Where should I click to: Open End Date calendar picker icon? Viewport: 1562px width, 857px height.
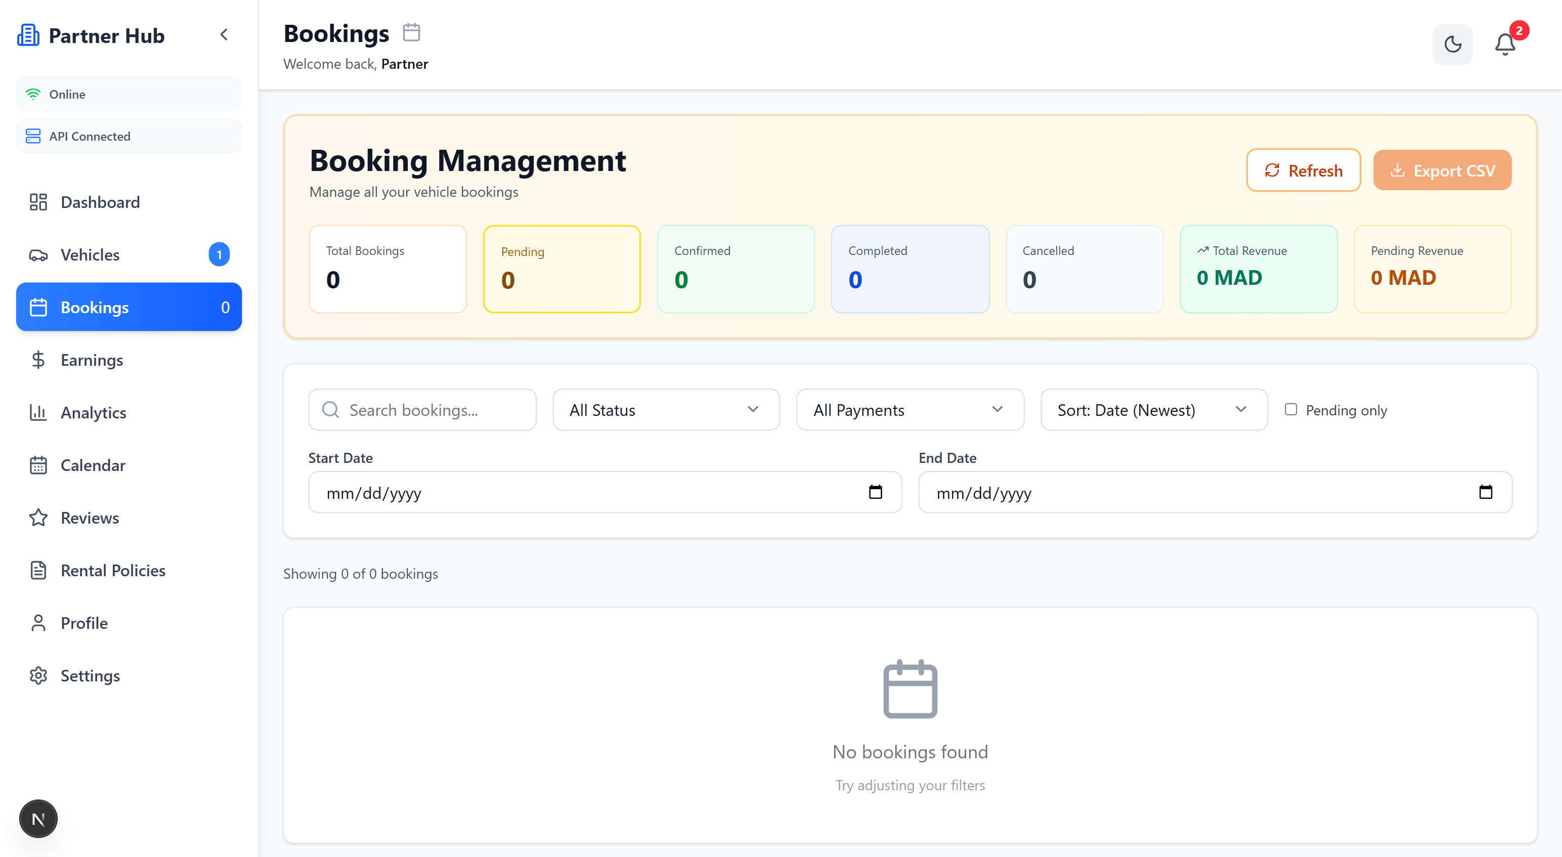1485,492
